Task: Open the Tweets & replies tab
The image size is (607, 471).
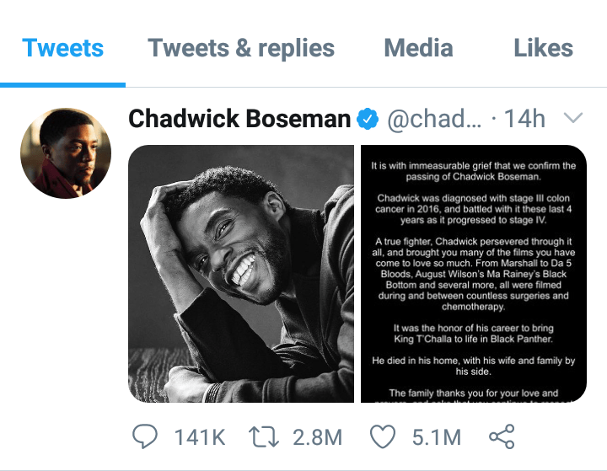Action: pos(241,48)
